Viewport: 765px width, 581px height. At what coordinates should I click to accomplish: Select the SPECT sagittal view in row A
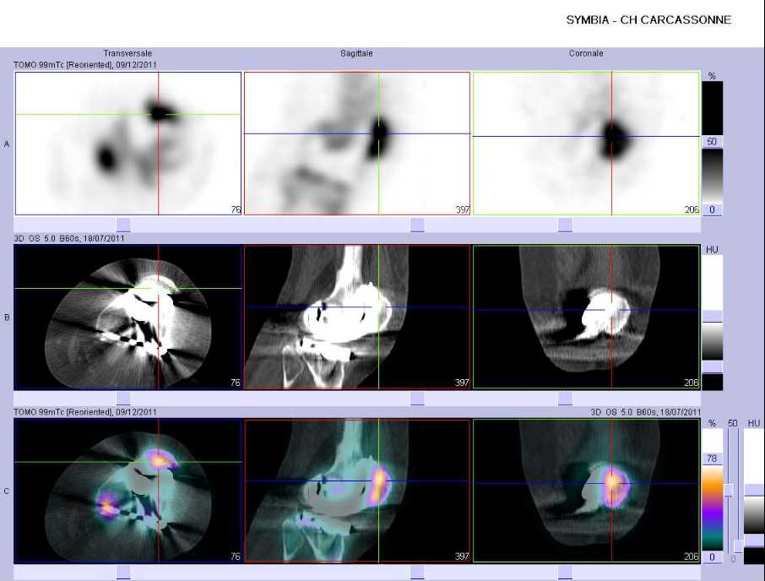pyautogui.click(x=357, y=144)
